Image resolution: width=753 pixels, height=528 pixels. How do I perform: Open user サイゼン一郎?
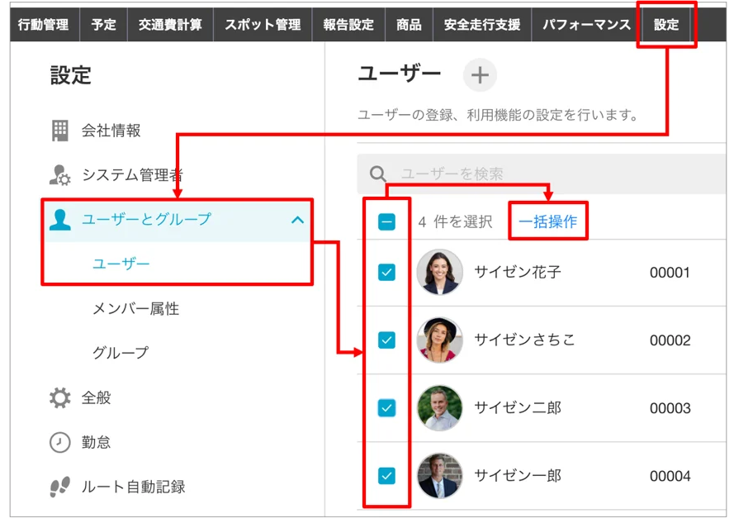tap(518, 476)
